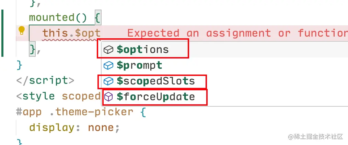Click the this.$opt code text
348x145 pixels.
pyautogui.click(x=71, y=33)
